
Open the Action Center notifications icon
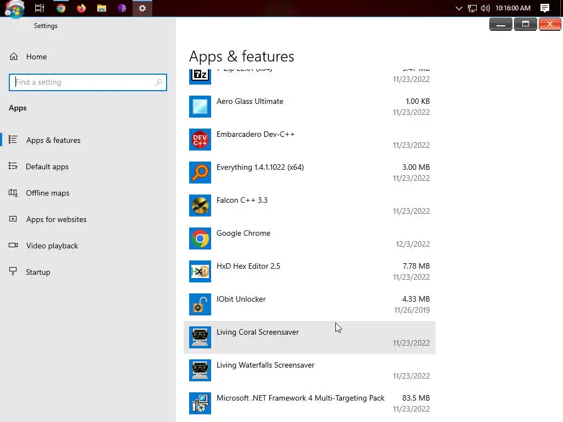tap(545, 8)
